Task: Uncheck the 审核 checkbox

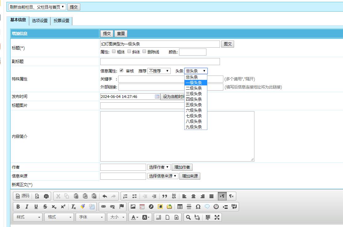Action: coord(122,71)
